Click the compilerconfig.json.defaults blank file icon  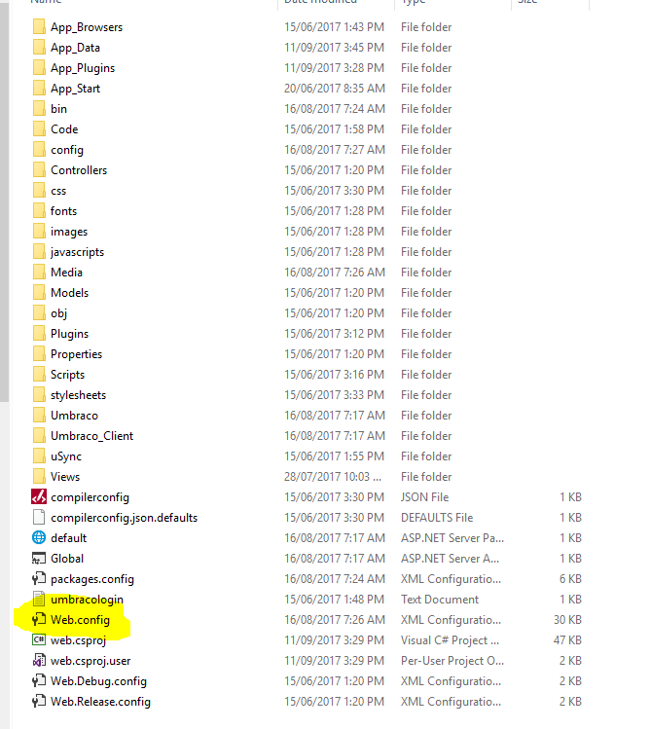(39, 518)
